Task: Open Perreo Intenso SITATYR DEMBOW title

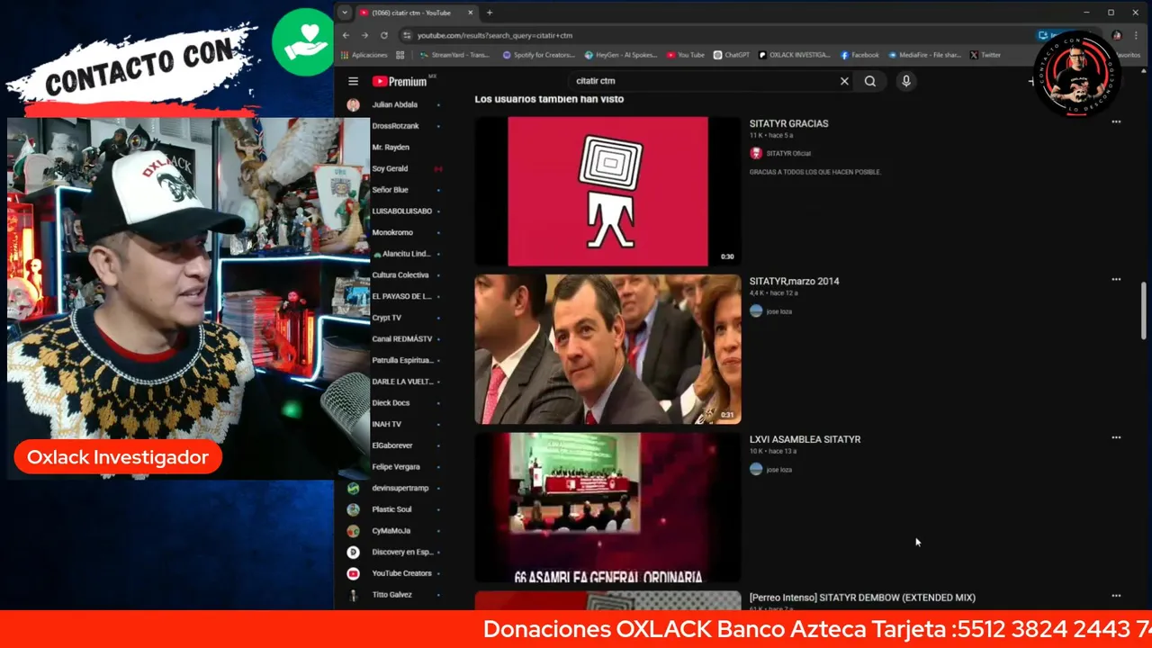Action: tap(862, 598)
